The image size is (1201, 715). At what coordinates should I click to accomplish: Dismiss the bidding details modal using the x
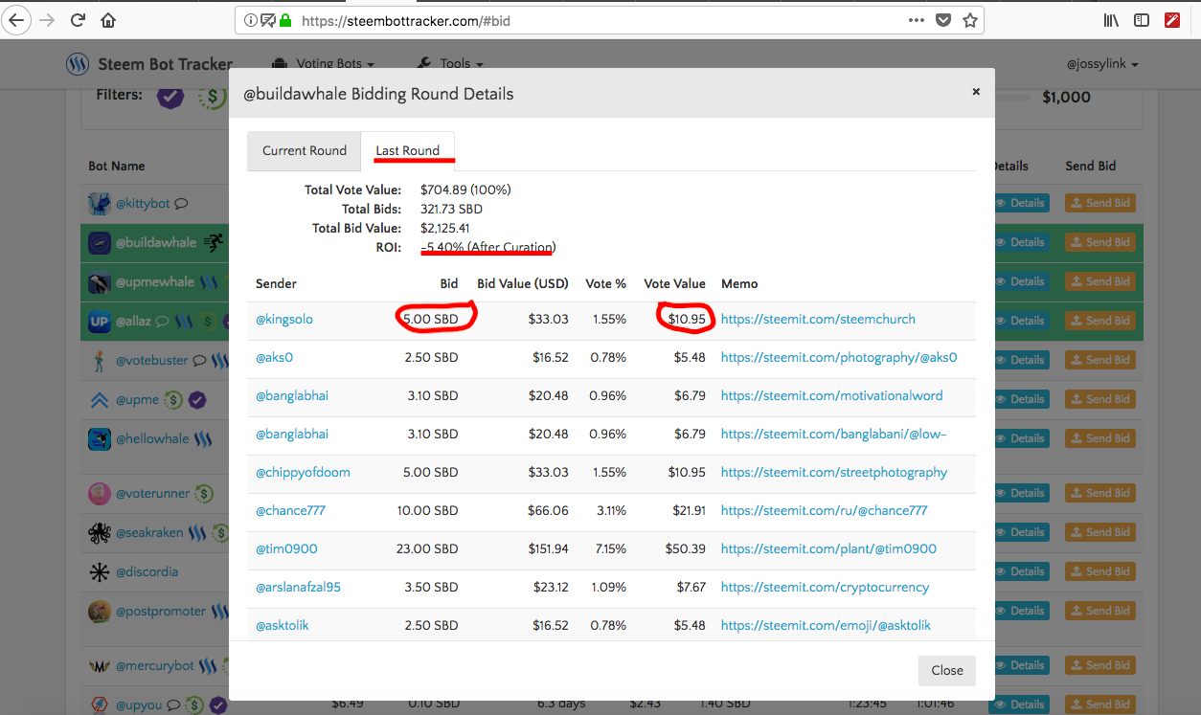(976, 92)
